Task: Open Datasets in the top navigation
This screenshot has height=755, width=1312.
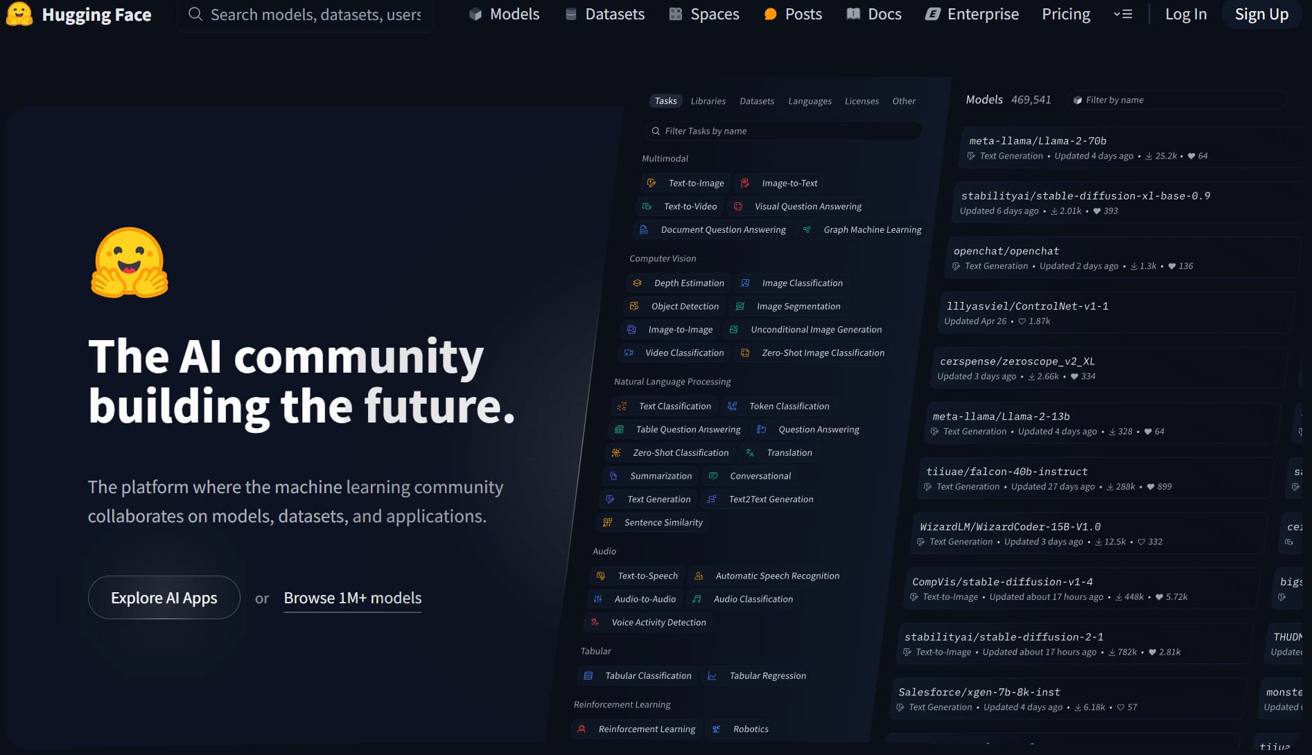Action: 604,14
